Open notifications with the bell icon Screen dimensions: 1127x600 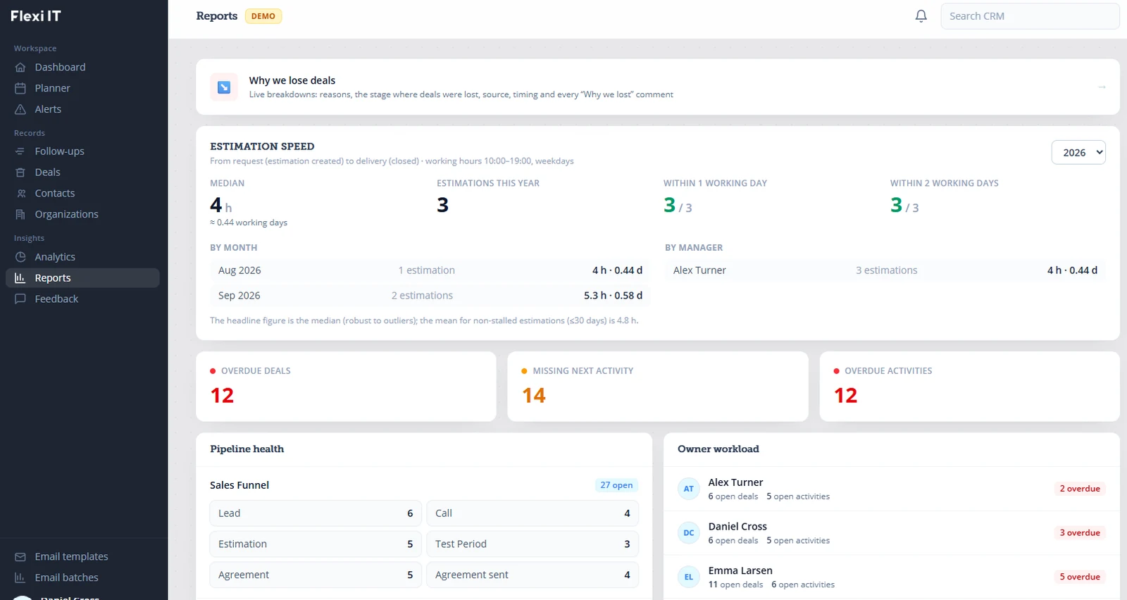point(921,16)
